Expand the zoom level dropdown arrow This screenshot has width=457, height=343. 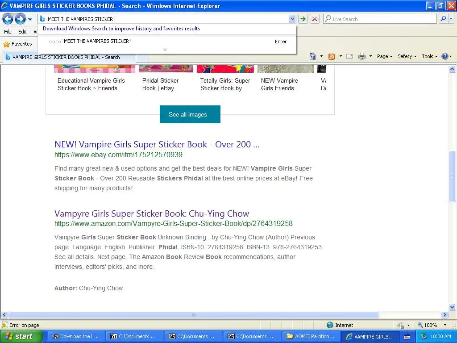tap(445, 325)
